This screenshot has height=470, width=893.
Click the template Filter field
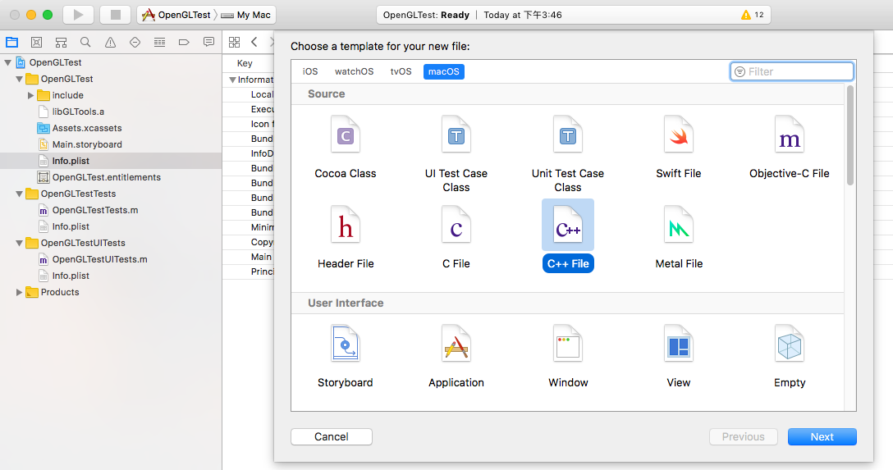coord(791,71)
